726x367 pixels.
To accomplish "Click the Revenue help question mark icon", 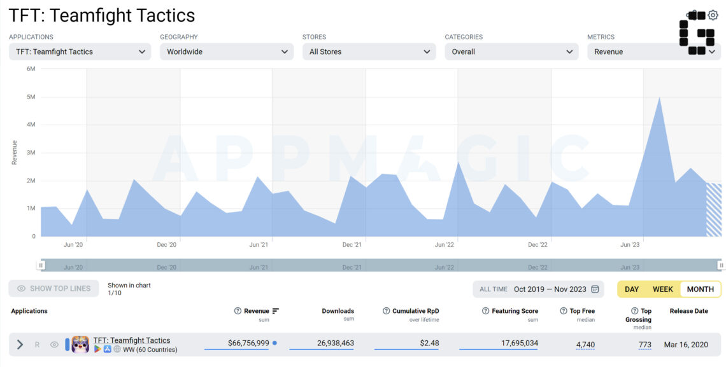I will click(238, 311).
